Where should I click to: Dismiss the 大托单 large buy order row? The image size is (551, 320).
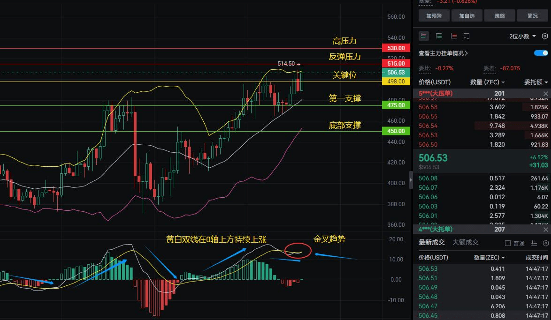[x=545, y=230]
